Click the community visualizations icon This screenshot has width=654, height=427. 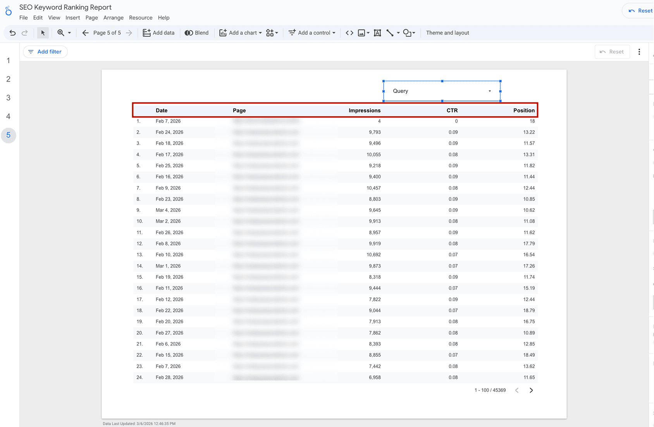tap(270, 33)
